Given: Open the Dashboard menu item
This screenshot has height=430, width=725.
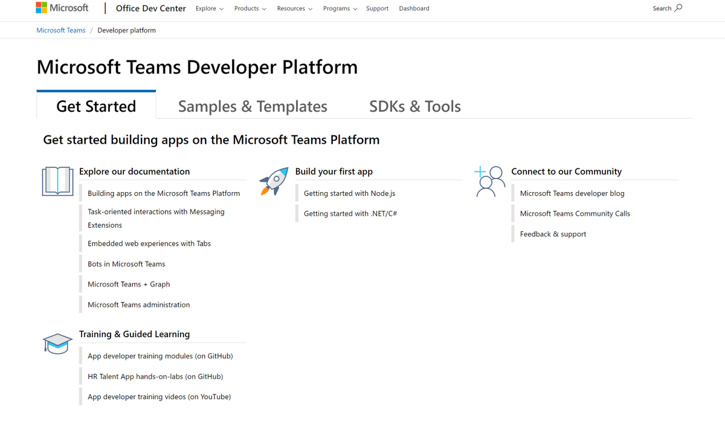Looking at the screenshot, I should click(414, 8).
